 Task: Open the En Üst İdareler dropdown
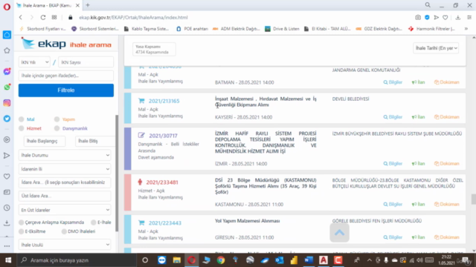(x=65, y=210)
